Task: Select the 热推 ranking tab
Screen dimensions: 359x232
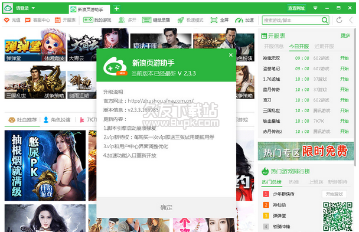Action: coord(293,182)
